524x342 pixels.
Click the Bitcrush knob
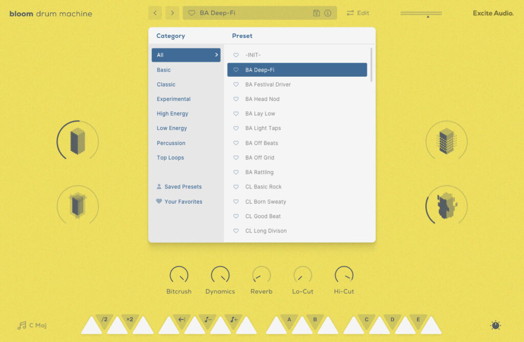tap(179, 275)
